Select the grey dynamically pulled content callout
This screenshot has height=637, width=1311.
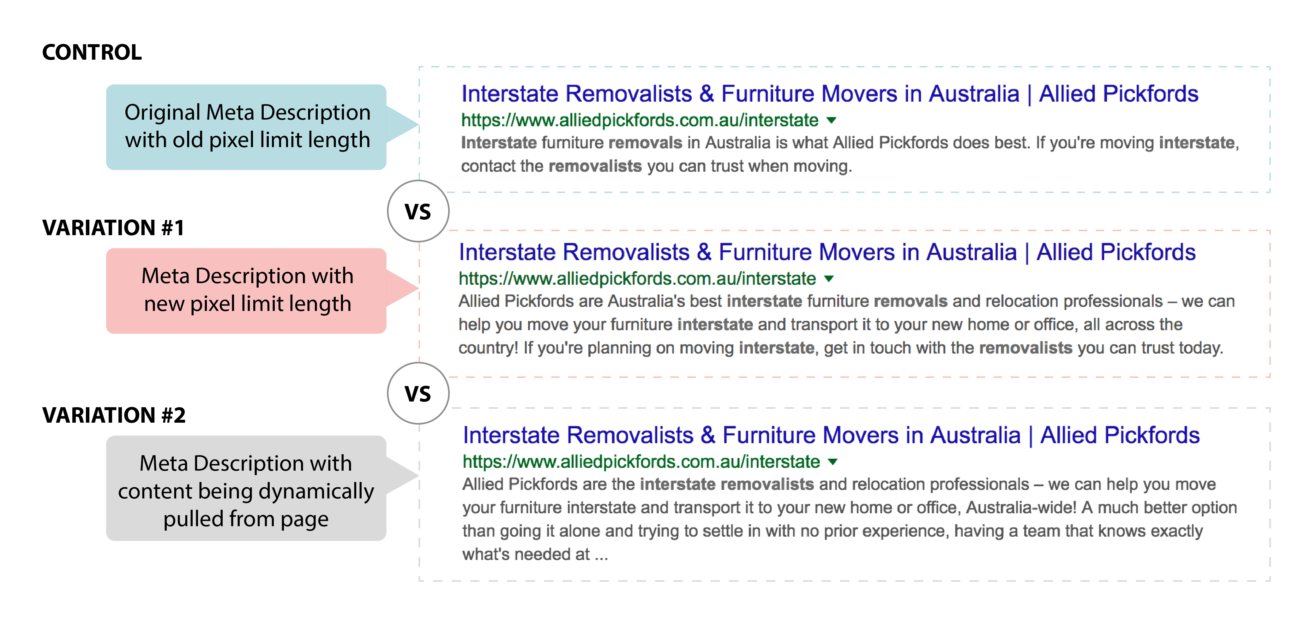click(x=247, y=488)
